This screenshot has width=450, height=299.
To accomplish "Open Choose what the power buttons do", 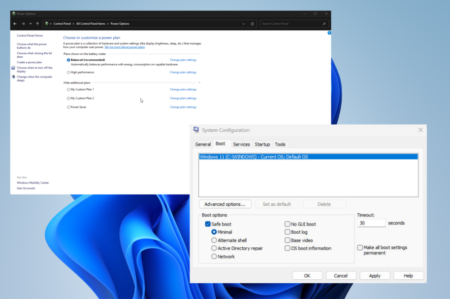I will [x=31, y=46].
